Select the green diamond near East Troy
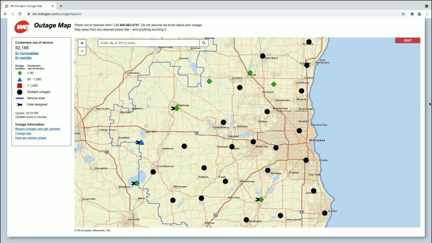432x243 pixels. point(261,199)
